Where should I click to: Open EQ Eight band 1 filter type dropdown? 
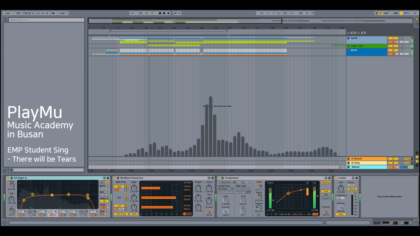tap(22, 211)
